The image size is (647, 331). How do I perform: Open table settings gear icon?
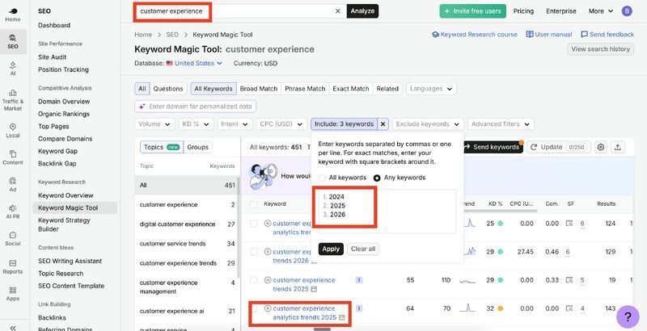point(601,147)
